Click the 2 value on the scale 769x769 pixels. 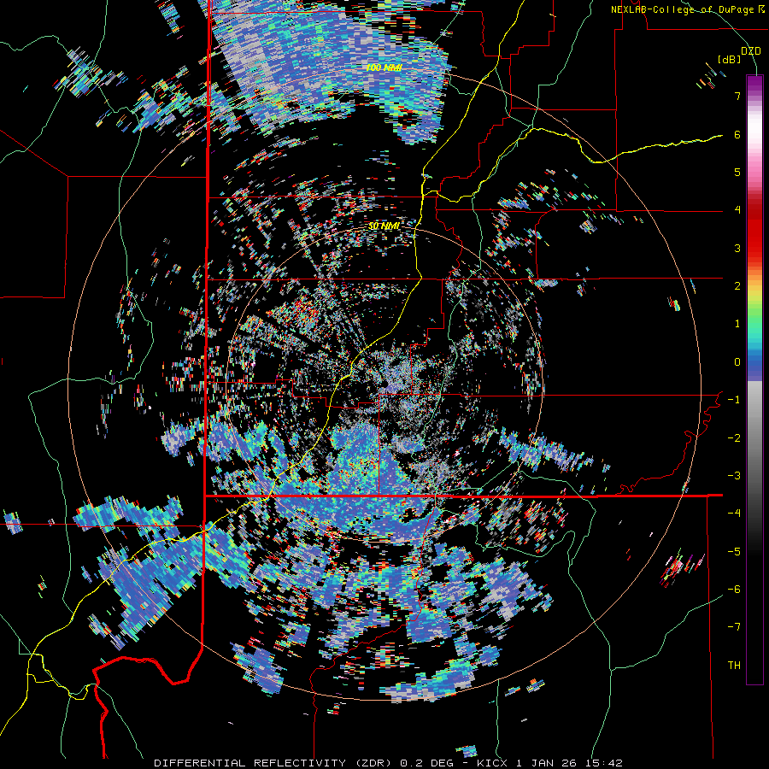[737, 286]
